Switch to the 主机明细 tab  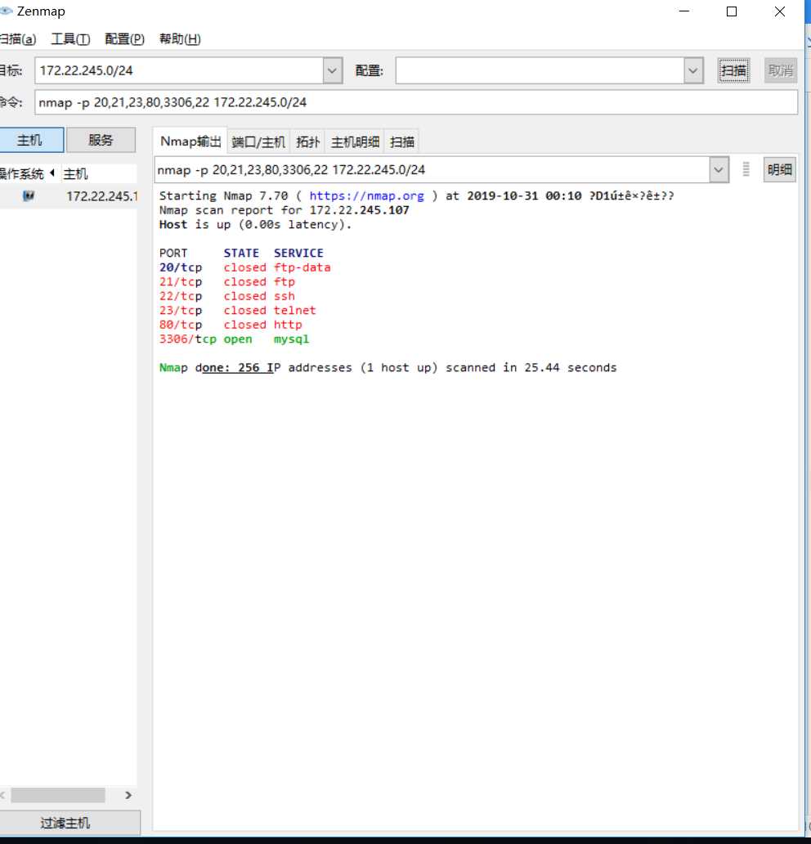[x=355, y=142]
